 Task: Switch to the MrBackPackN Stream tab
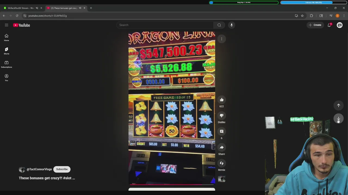click(x=21, y=8)
